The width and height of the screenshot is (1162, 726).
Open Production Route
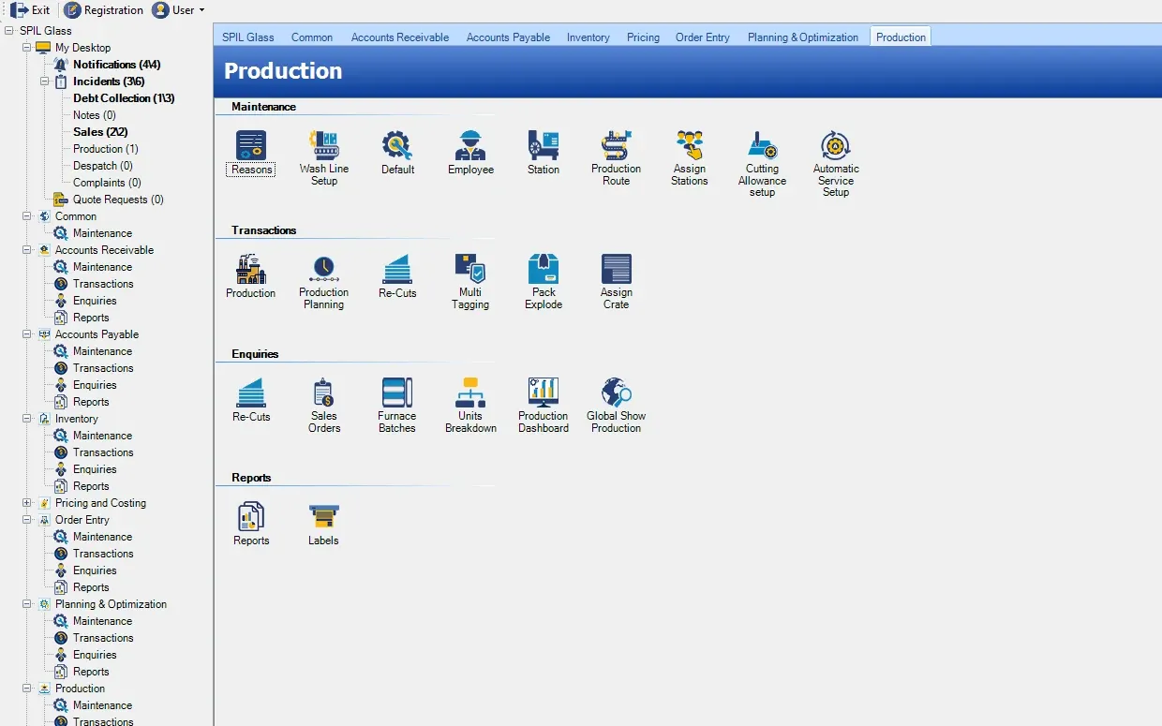[x=617, y=158]
